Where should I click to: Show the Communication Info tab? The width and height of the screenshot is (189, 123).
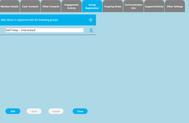pos(134,6)
